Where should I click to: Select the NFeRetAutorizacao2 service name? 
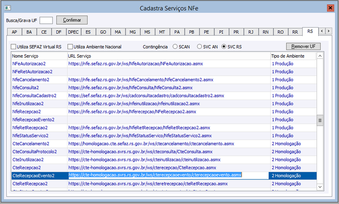33,72
